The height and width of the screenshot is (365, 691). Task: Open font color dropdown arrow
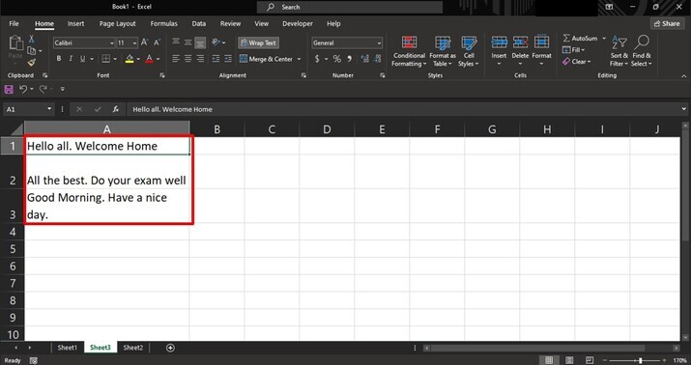158,59
